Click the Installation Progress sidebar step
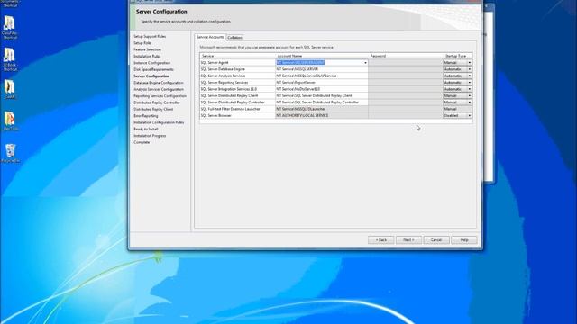This screenshot has width=577, height=324. pyautogui.click(x=150, y=136)
